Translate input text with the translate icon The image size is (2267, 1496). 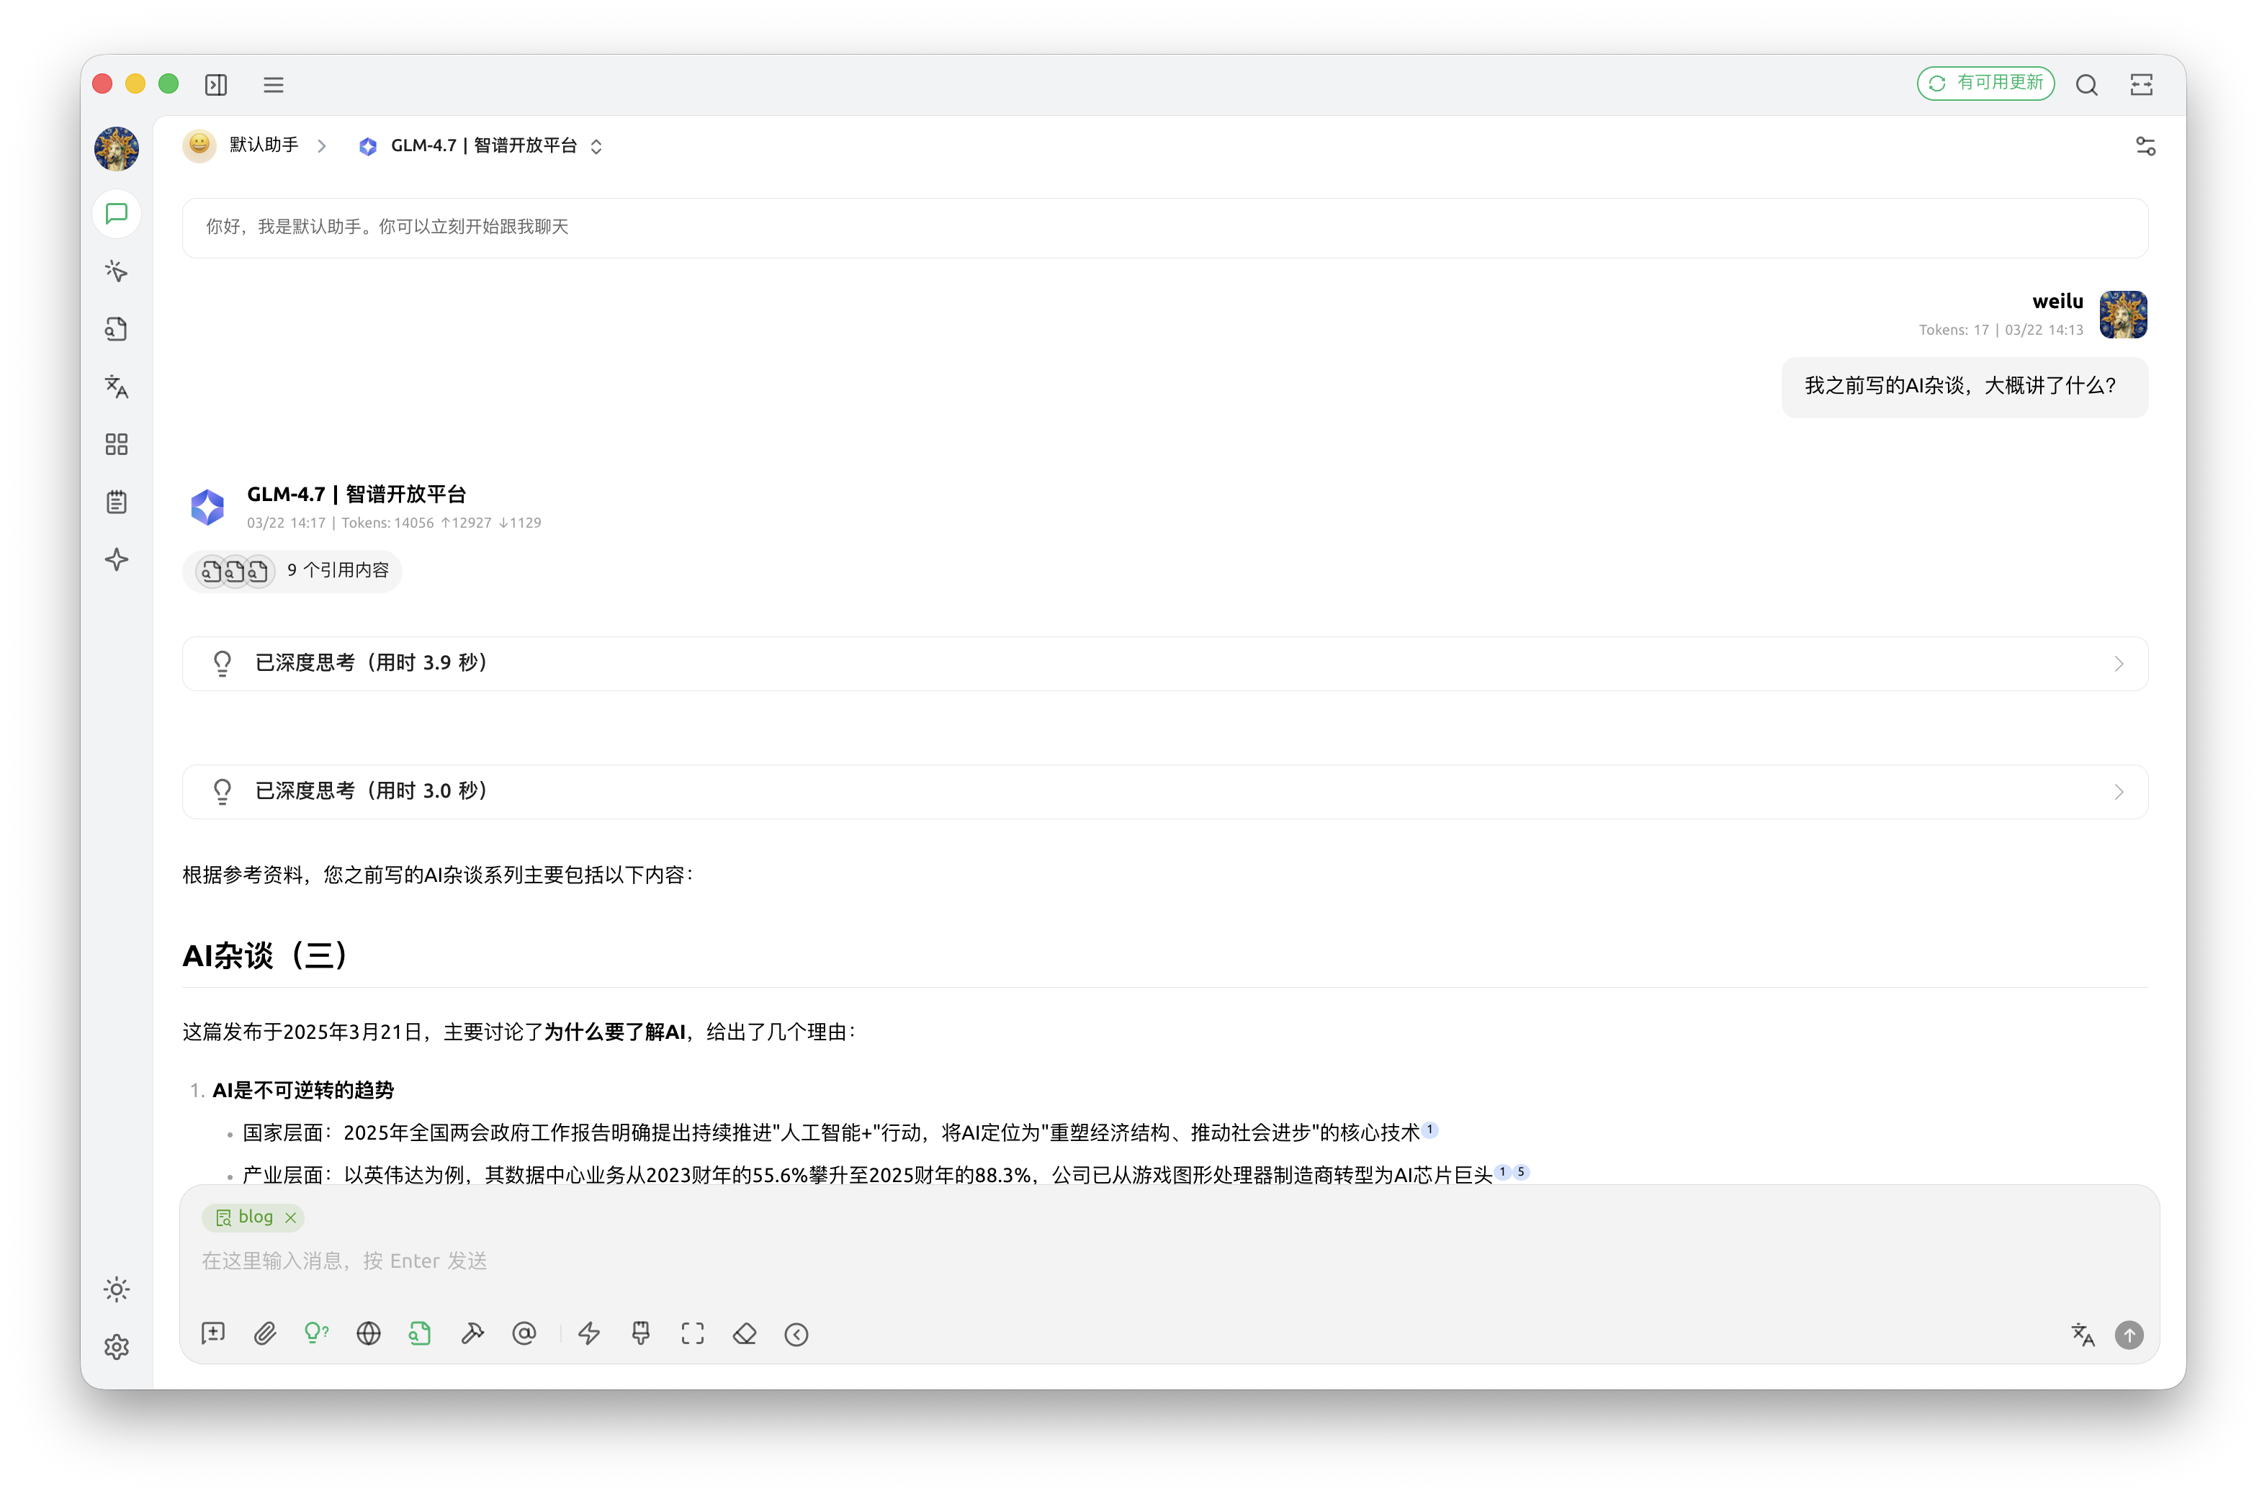[x=2083, y=1334]
